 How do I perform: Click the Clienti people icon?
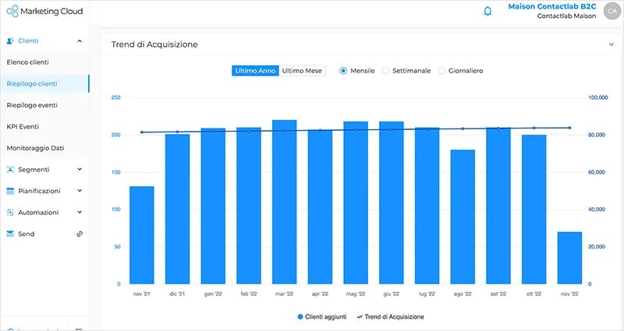pos(10,40)
